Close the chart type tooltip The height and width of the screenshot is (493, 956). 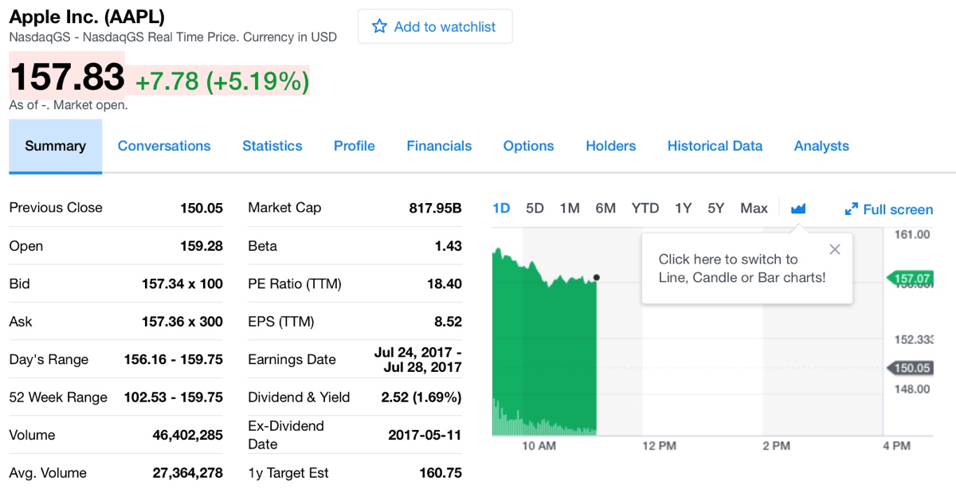tap(834, 249)
